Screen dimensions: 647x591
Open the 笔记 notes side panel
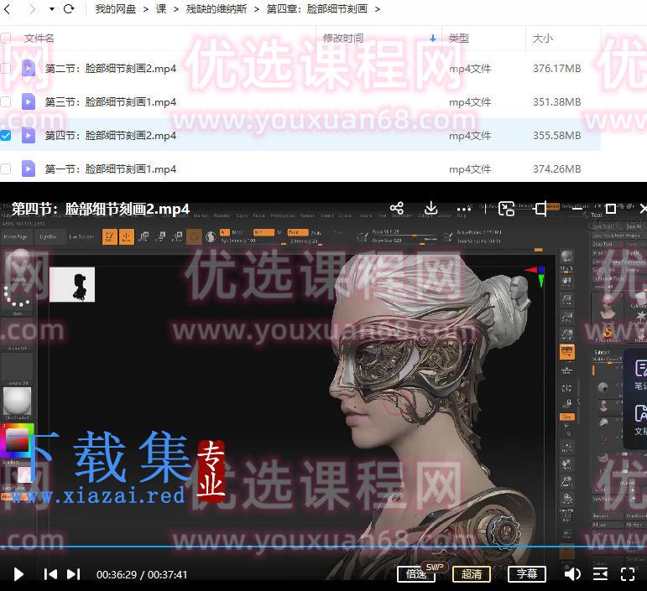point(640,374)
